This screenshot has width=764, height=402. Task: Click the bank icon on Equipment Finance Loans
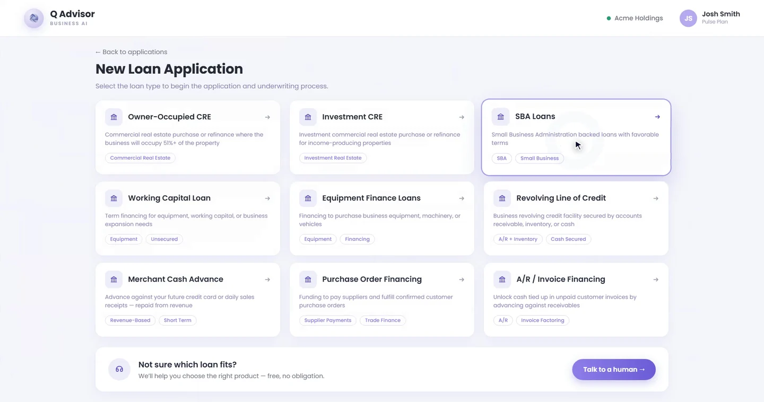coord(308,198)
